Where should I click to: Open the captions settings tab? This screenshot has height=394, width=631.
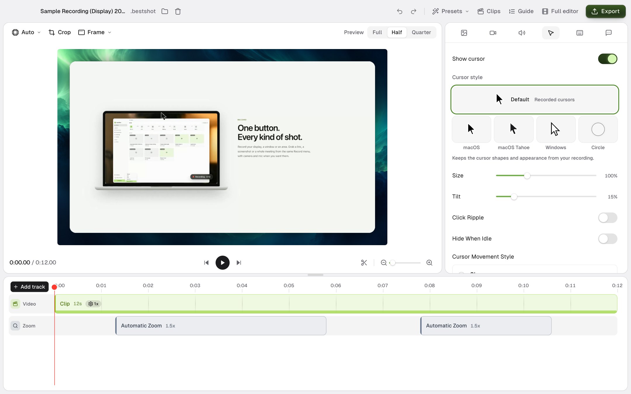pos(609,33)
